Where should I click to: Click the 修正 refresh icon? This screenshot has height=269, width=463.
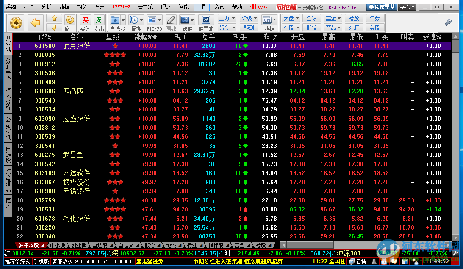point(70,20)
